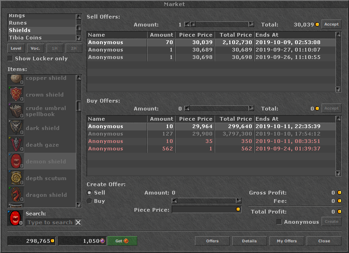Select the copper shield item icon
Image resolution: width=349 pixels, height=253 pixels.
tap(16, 79)
